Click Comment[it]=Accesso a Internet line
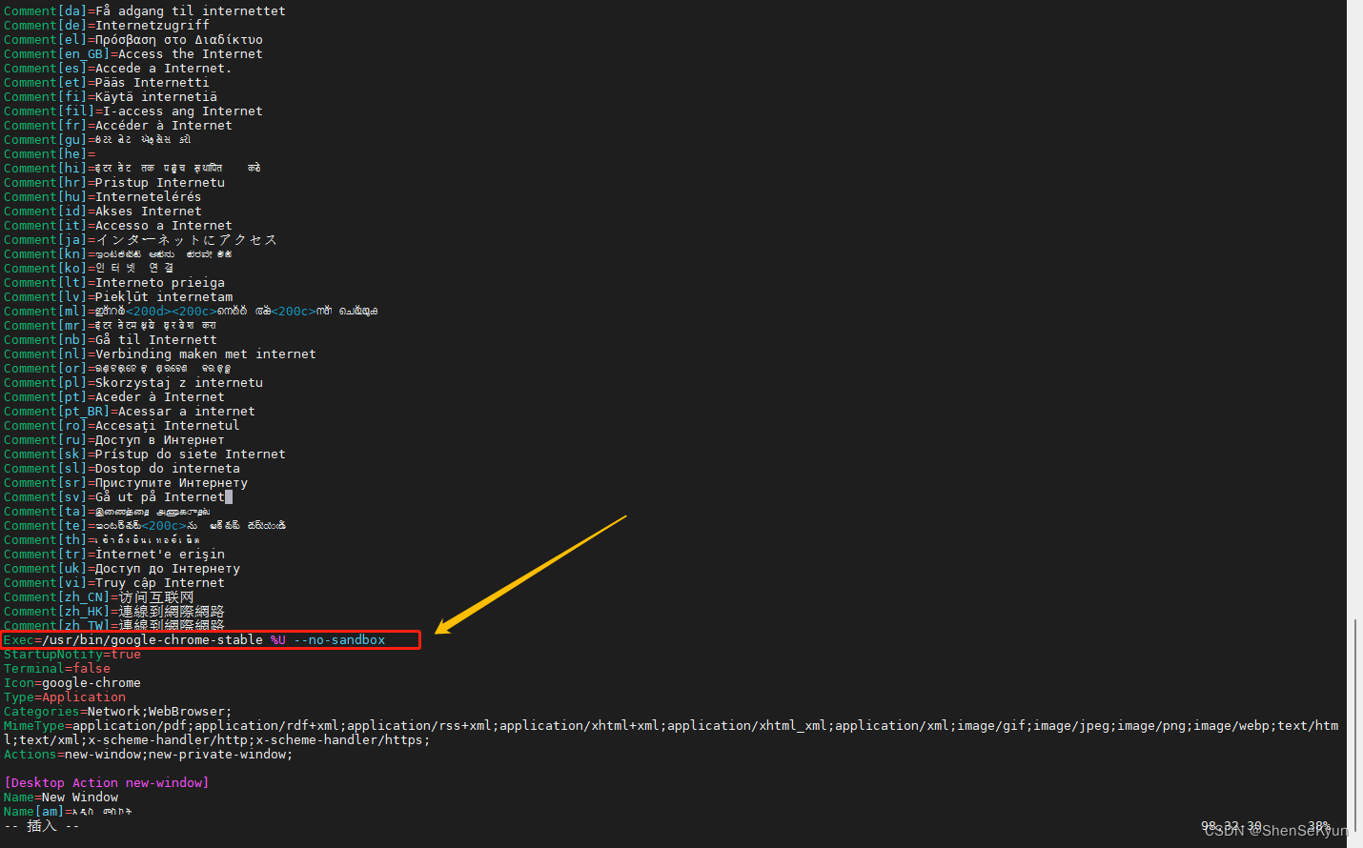Image resolution: width=1363 pixels, height=848 pixels. [117, 226]
